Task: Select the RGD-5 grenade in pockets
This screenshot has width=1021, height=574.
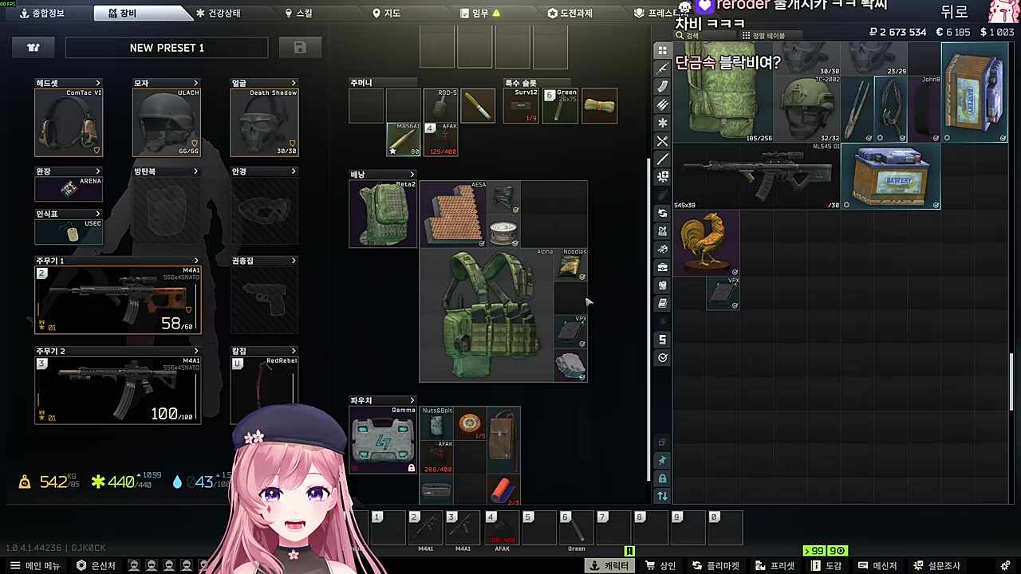Action: (440, 105)
